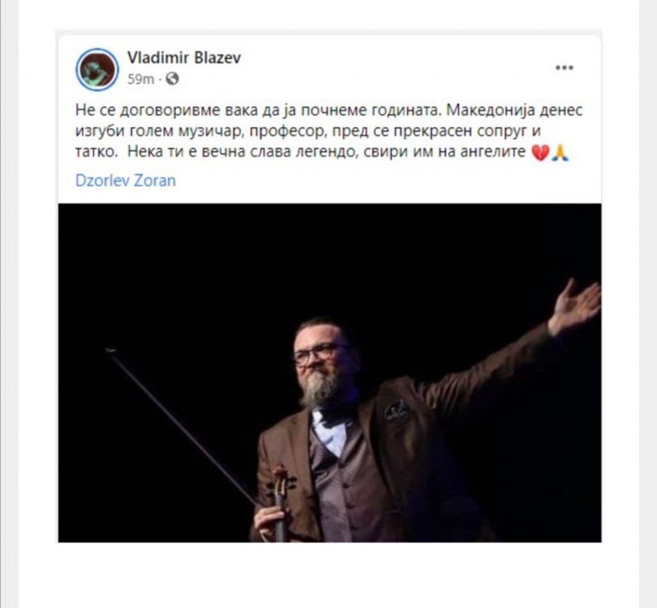
Task: Open the post's three-dot options menu
Action: click(x=564, y=67)
